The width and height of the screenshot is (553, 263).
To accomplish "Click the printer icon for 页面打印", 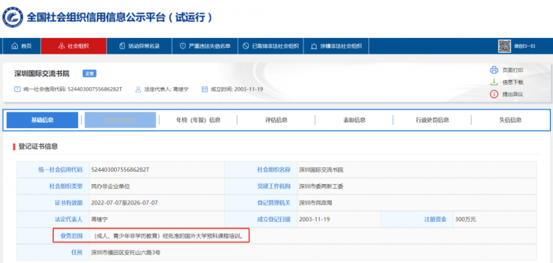I will [494, 70].
